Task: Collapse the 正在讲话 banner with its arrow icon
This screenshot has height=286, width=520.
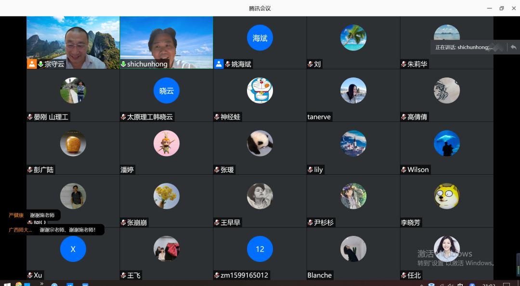Action: coord(513,47)
